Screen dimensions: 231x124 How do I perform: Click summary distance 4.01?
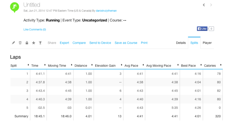coord(88,116)
